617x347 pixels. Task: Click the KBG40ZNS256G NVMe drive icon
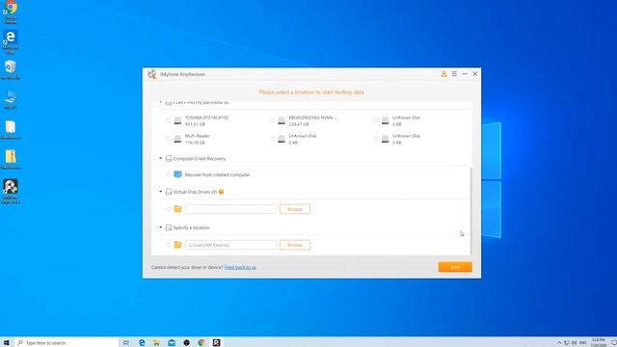(282, 120)
